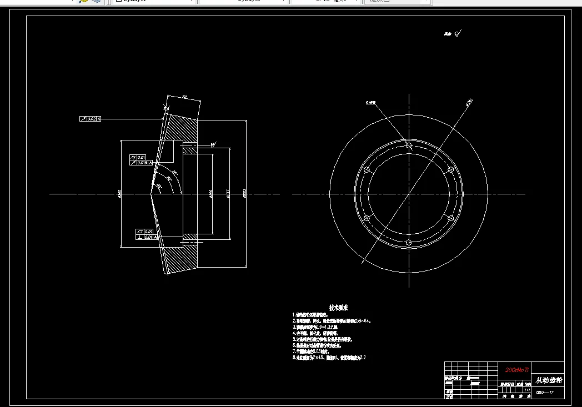Select the 0.01 flatness tolerance above perpendicularity frame
The height and width of the screenshot is (407, 582).
[144, 232]
